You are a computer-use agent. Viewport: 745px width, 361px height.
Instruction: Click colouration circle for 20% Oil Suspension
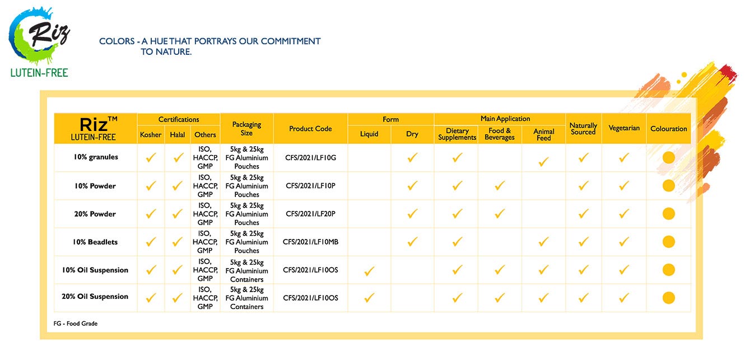(x=668, y=298)
